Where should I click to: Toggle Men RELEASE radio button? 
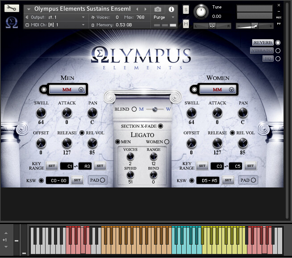click(x=82, y=133)
